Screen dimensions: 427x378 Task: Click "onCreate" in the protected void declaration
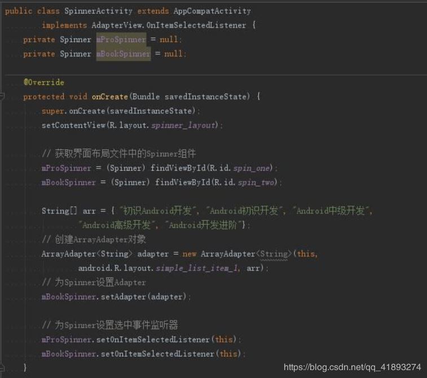coord(110,96)
